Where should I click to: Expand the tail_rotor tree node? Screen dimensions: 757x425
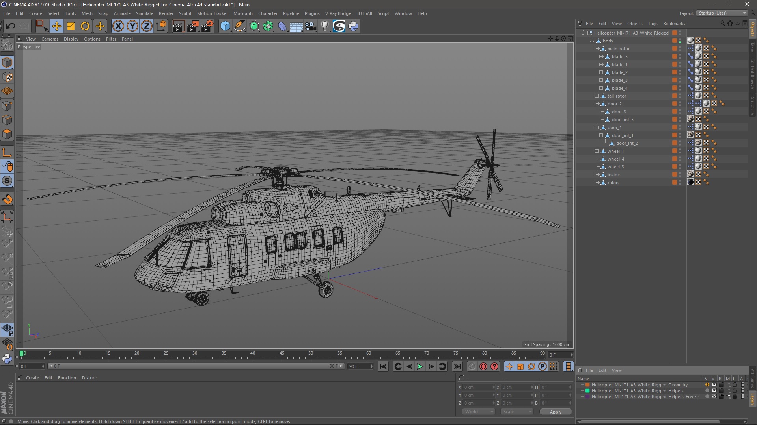pos(597,96)
